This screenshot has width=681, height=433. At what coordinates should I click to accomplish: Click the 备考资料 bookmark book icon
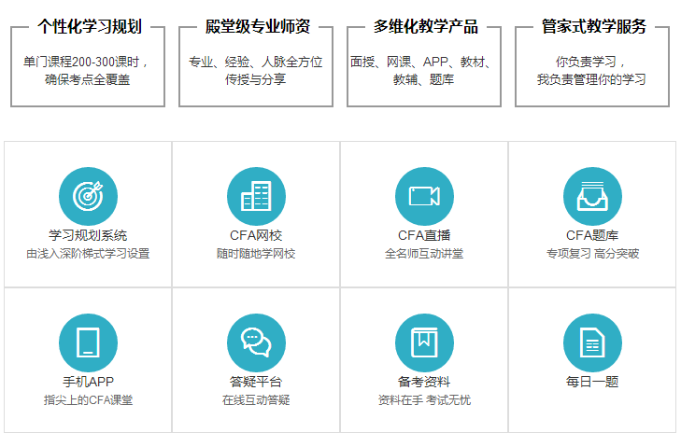(424, 342)
